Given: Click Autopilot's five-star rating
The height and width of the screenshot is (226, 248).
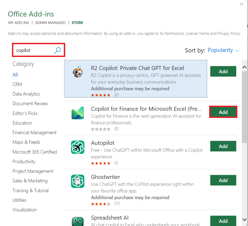Looking at the screenshot, I should tap(101, 163).
